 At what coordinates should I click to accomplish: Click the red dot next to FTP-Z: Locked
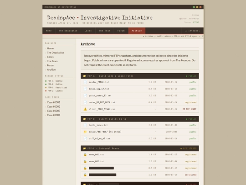pyautogui.click(x=46, y=91)
